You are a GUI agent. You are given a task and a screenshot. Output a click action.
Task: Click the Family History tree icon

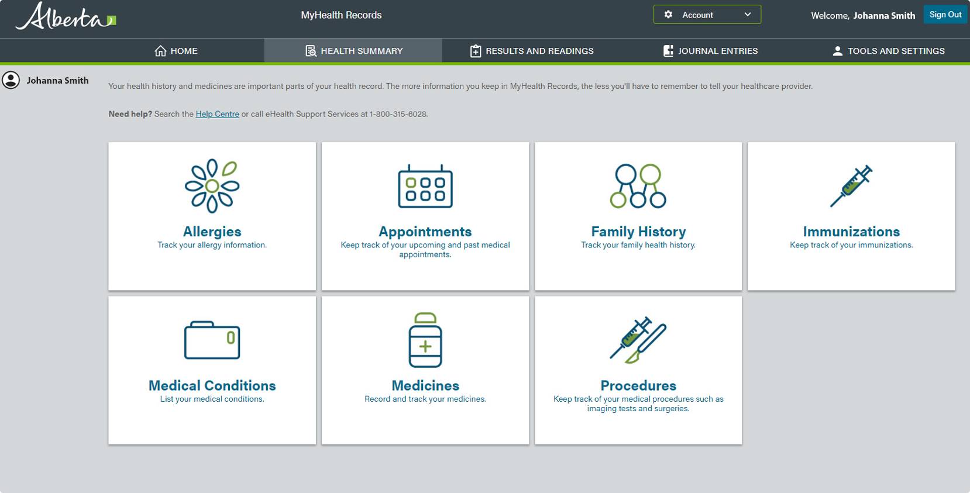pyautogui.click(x=638, y=186)
